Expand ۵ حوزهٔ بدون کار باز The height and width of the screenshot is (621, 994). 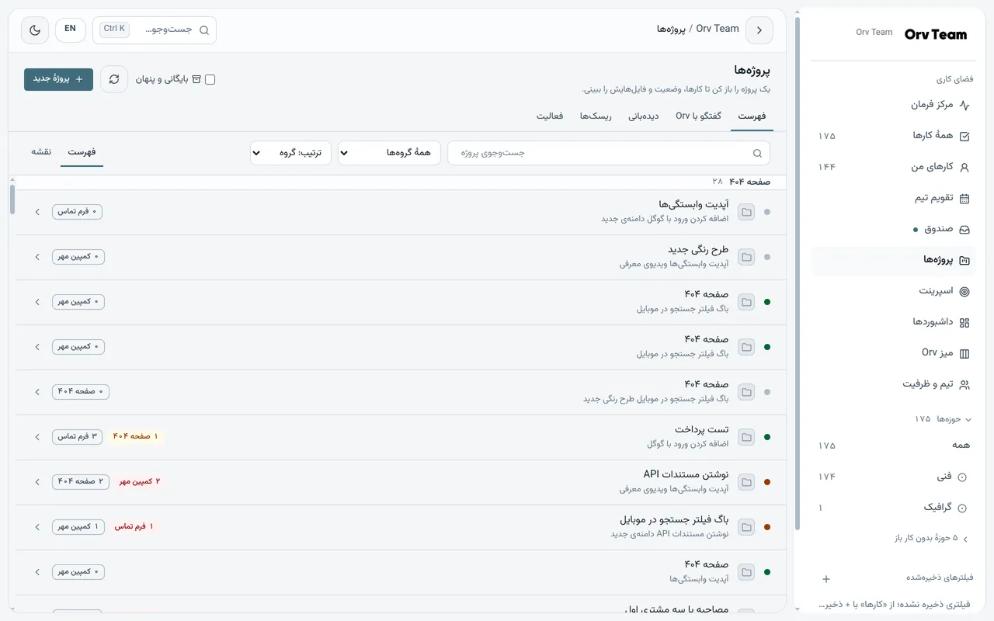(931, 538)
